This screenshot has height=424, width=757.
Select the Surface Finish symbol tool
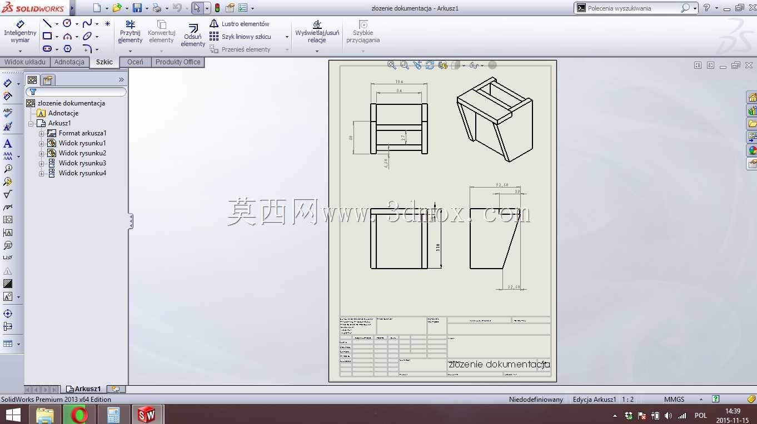click(x=8, y=194)
